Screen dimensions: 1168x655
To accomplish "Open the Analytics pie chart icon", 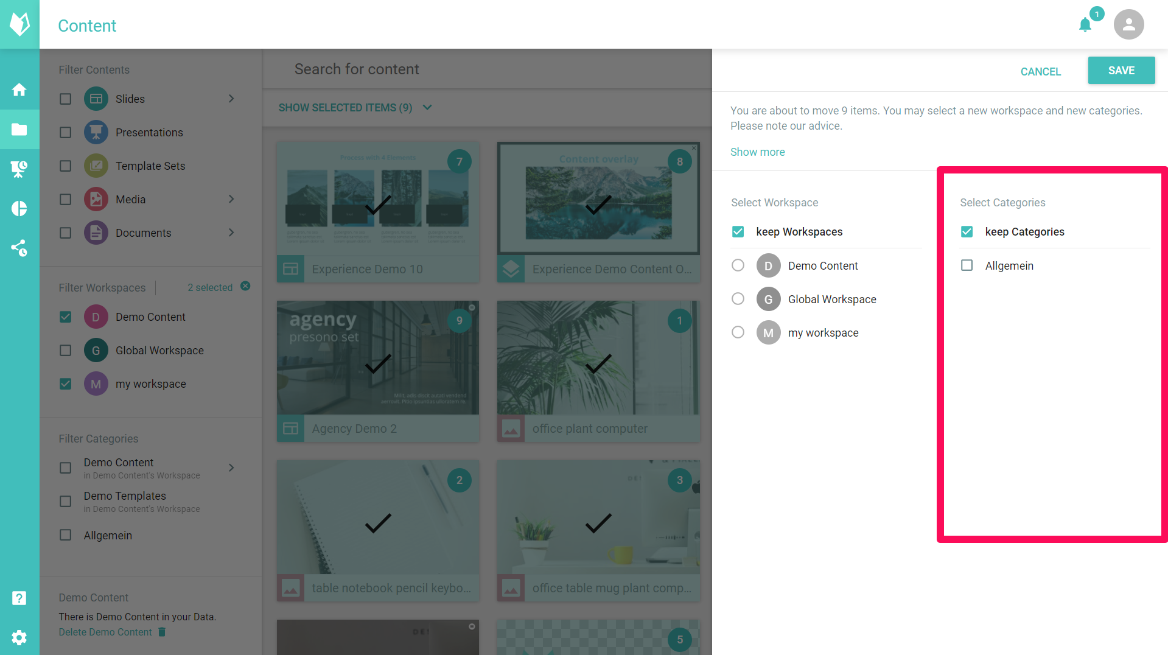I will click(19, 209).
